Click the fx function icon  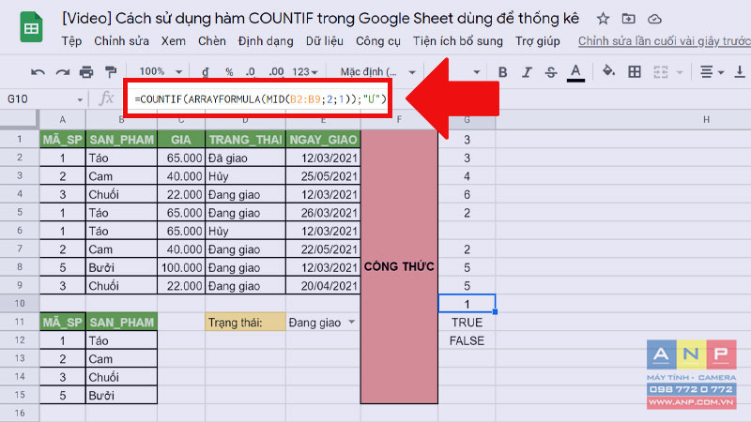106,98
